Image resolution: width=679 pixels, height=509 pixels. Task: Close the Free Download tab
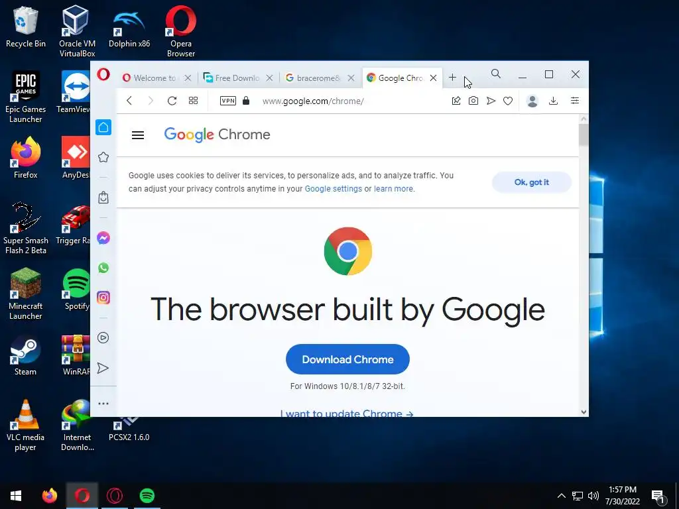pyautogui.click(x=269, y=78)
